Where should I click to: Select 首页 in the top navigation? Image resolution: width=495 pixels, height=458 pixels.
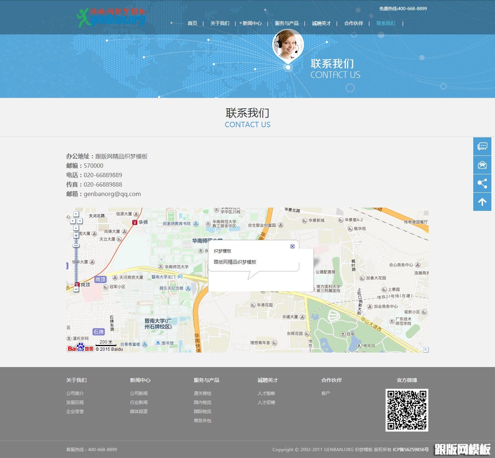192,23
